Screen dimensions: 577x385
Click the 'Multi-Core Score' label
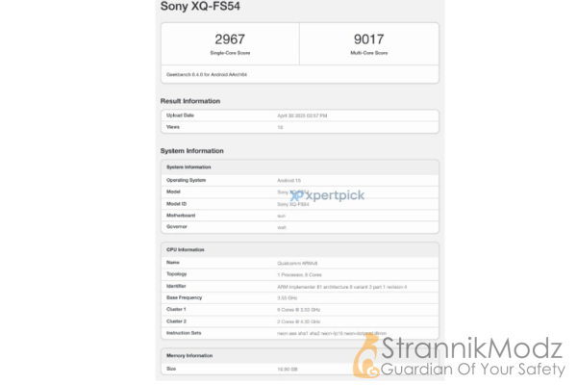point(368,53)
